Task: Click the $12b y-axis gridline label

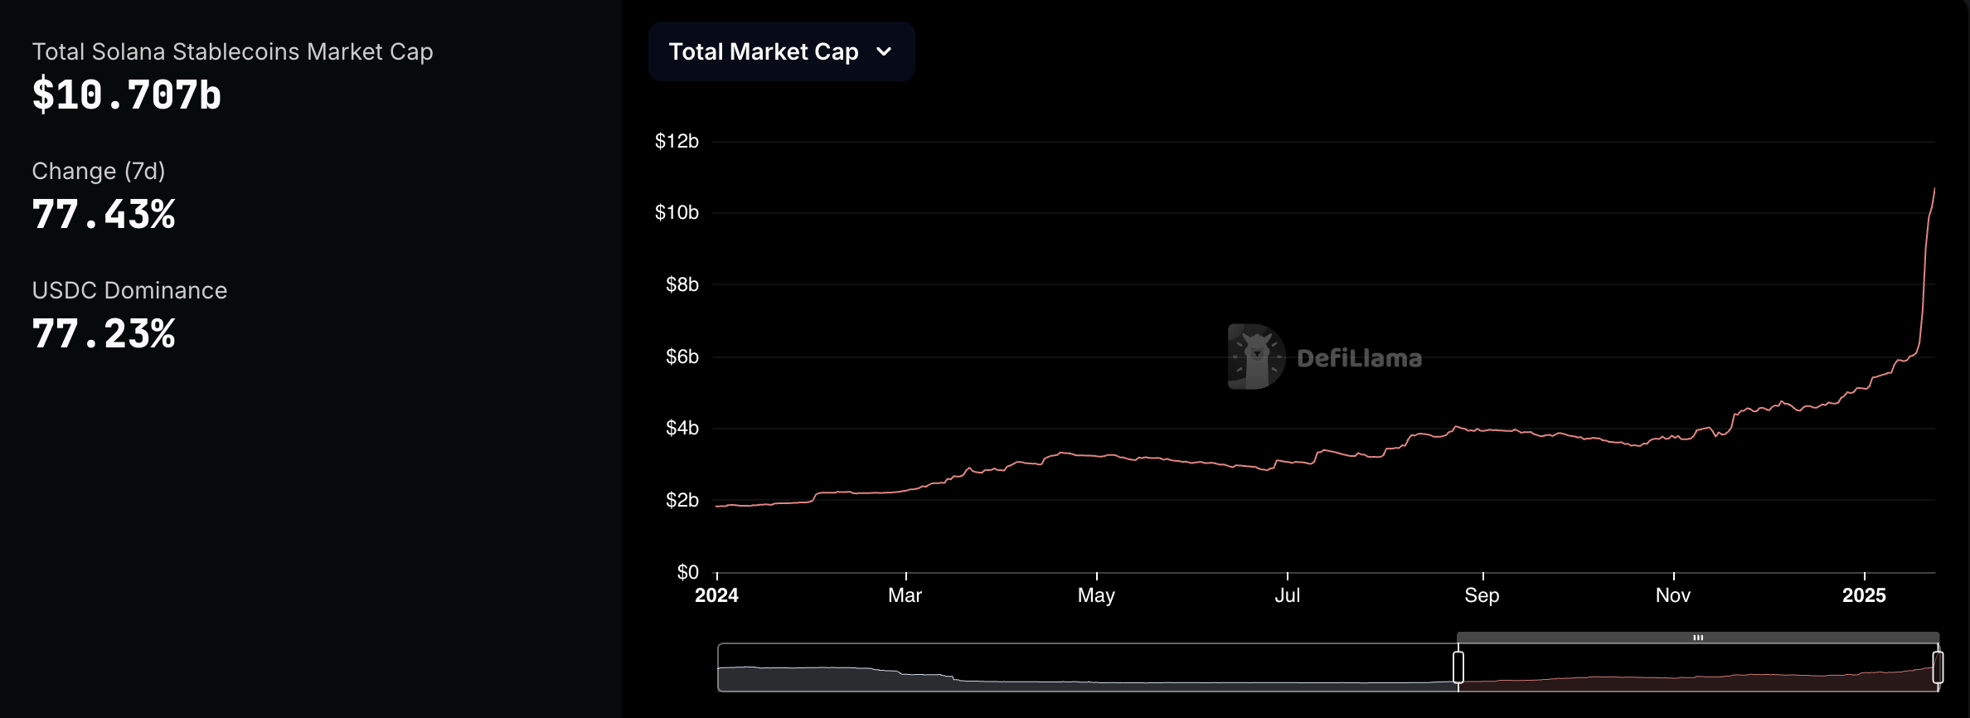Action: (x=677, y=141)
